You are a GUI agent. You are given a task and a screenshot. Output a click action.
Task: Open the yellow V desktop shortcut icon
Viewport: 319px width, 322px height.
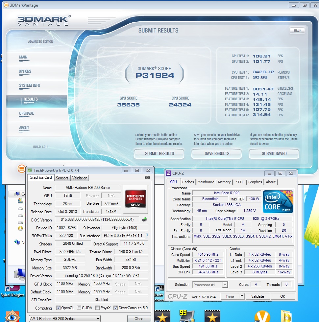point(262,316)
